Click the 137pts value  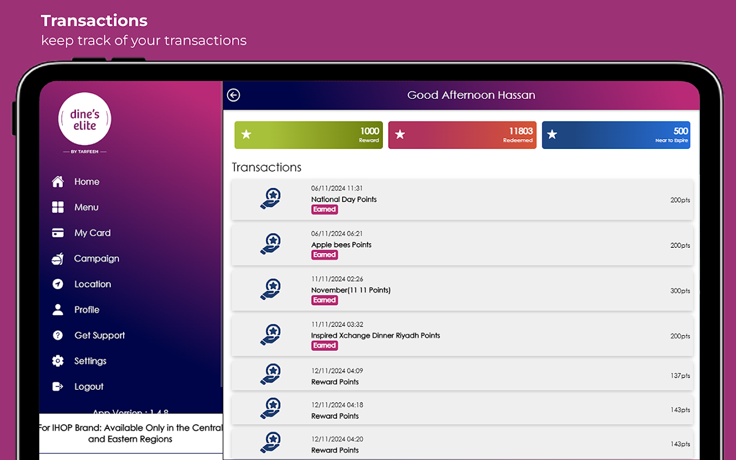coord(680,376)
